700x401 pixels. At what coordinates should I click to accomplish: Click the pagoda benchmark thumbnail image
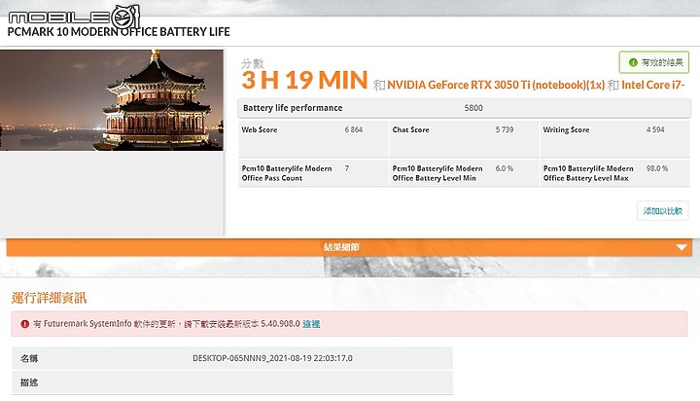112,100
